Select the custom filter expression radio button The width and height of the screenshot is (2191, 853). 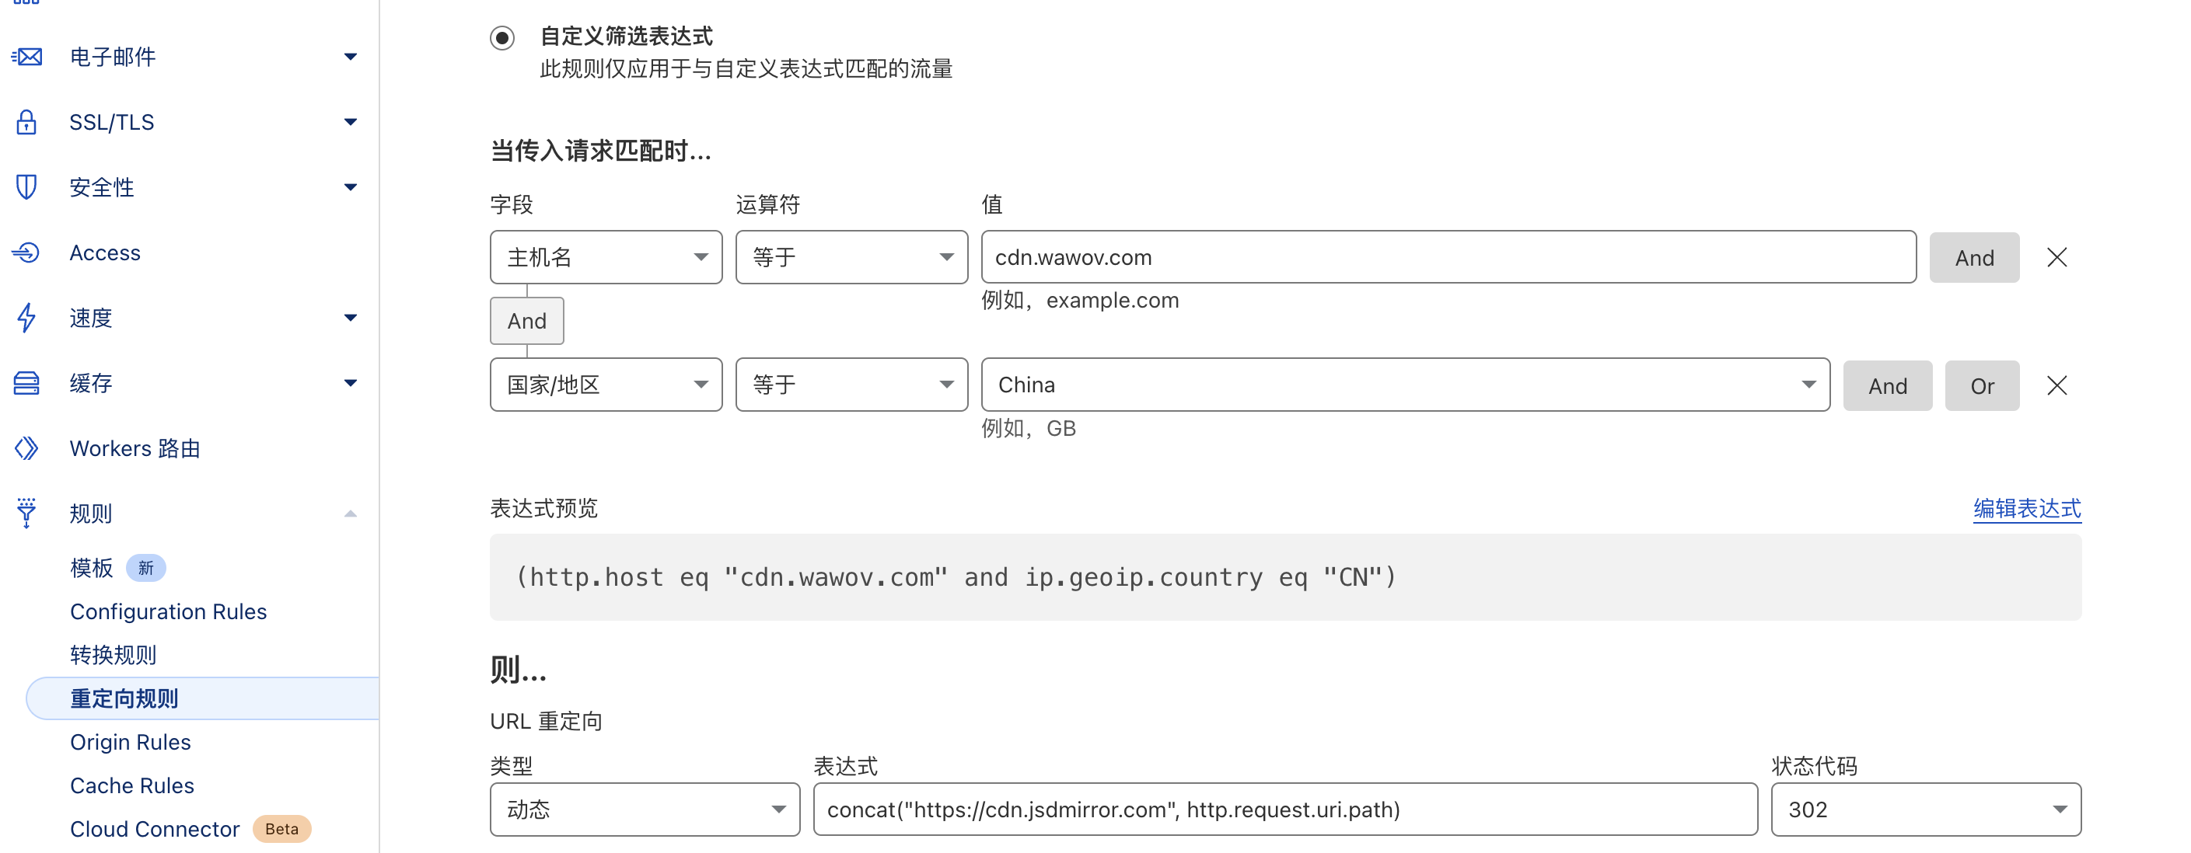pyautogui.click(x=503, y=38)
